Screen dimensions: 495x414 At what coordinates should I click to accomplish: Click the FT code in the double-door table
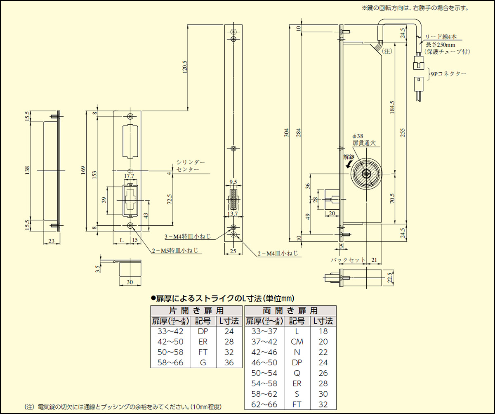pyautogui.click(x=297, y=405)
